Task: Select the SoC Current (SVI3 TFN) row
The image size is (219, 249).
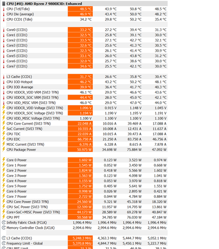Action: point(85,129)
